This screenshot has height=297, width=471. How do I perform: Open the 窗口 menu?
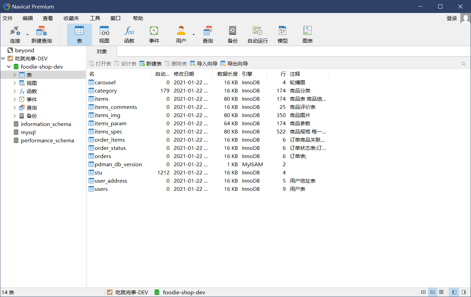pyautogui.click(x=116, y=18)
